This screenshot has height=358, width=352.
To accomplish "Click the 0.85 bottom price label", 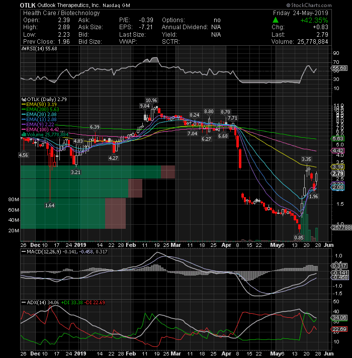I will pyautogui.click(x=299, y=237).
